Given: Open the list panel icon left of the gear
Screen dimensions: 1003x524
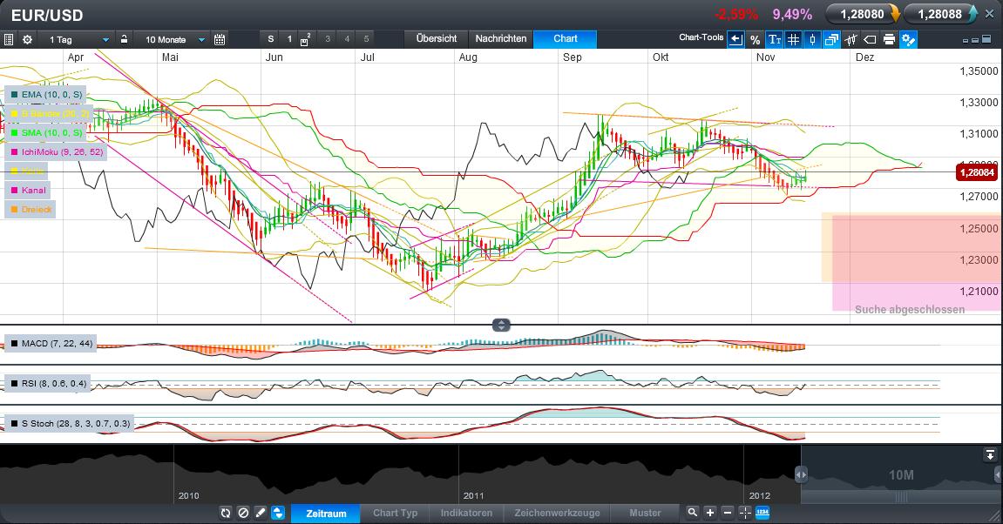Looking at the screenshot, I should pos(9,40).
